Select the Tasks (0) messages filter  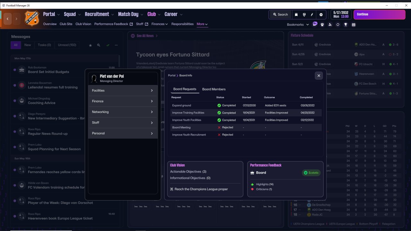click(x=44, y=45)
